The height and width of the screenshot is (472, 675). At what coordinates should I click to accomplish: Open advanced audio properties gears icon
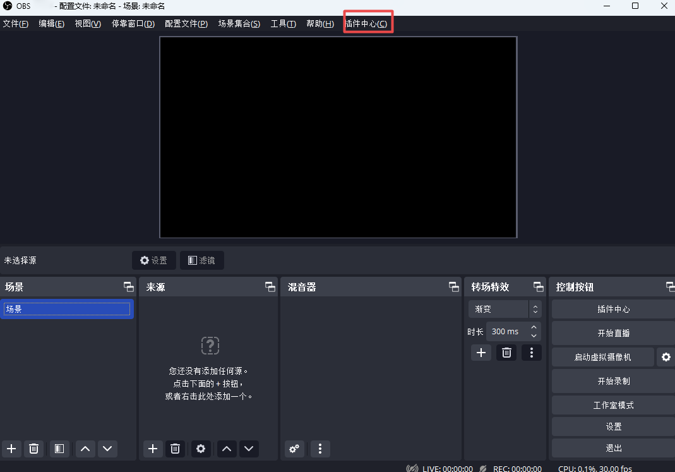tap(294, 449)
